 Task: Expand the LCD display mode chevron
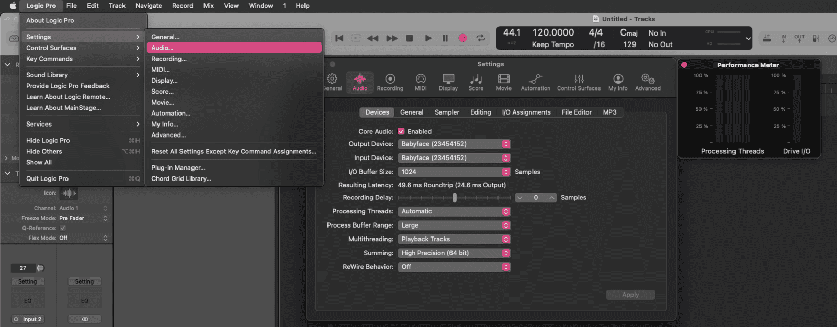pos(748,38)
